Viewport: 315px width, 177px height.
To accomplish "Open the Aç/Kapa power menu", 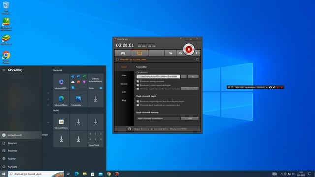I will 21,166.
